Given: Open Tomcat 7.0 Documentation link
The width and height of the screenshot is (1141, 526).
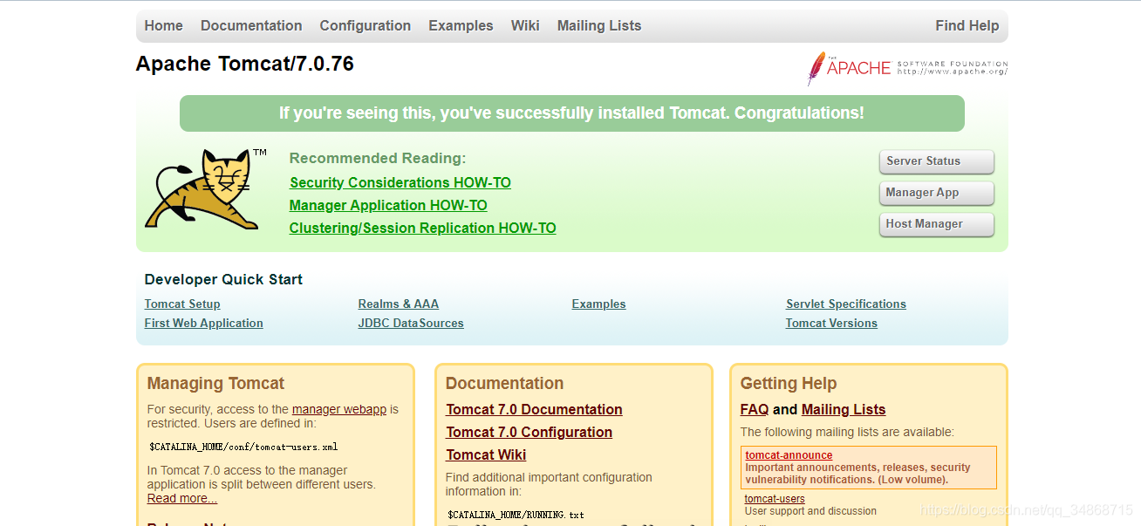Looking at the screenshot, I should coord(535,409).
